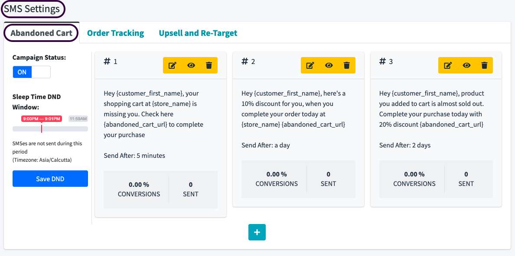Toggle the Campaign Status switch
The height and width of the screenshot is (256, 515).
pyautogui.click(x=32, y=72)
